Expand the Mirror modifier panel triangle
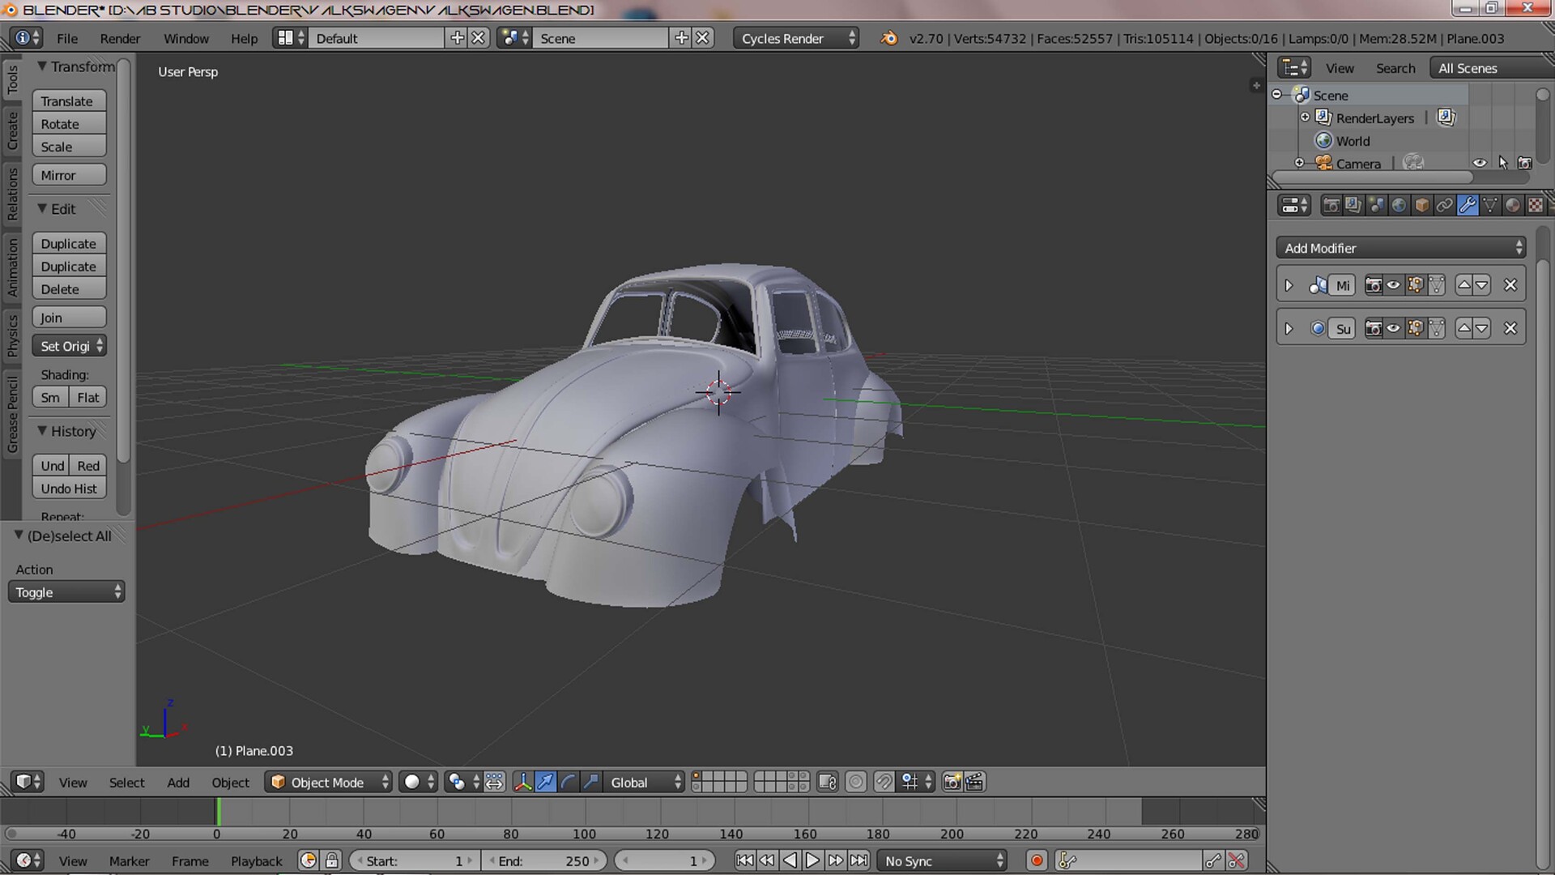 pyautogui.click(x=1289, y=285)
